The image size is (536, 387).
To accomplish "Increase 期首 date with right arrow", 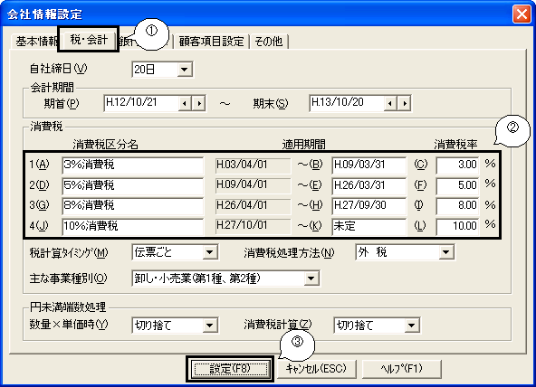I will (x=198, y=103).
